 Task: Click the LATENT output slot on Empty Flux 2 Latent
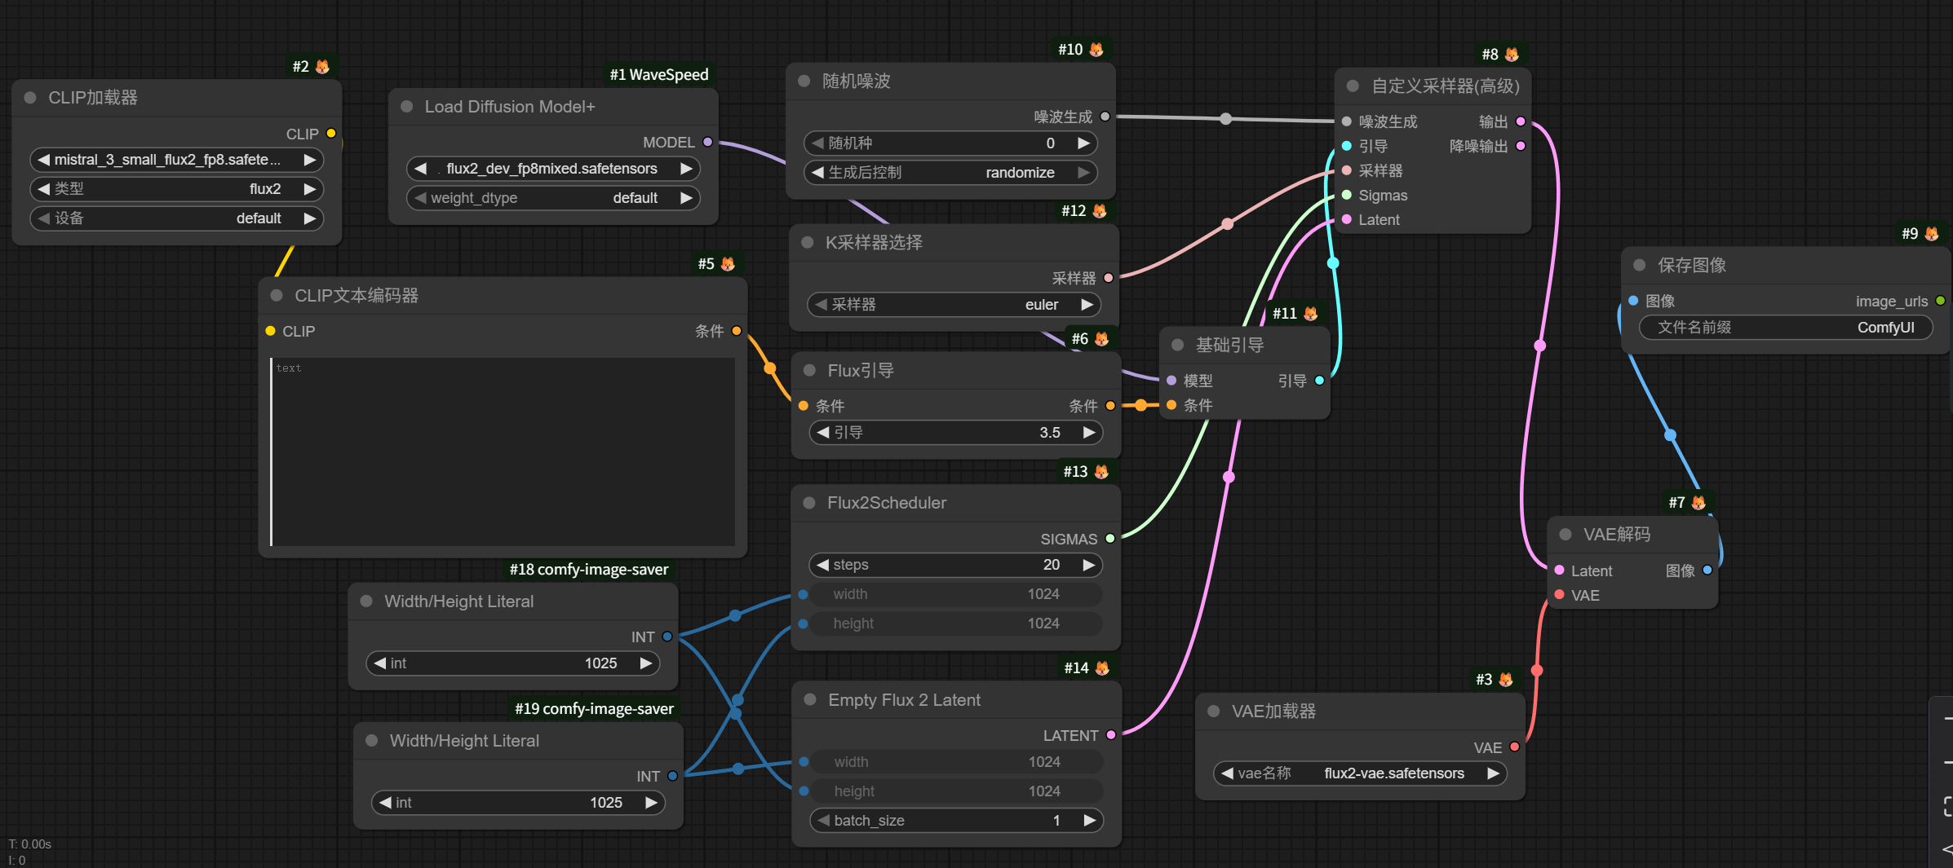[1110, 735]
